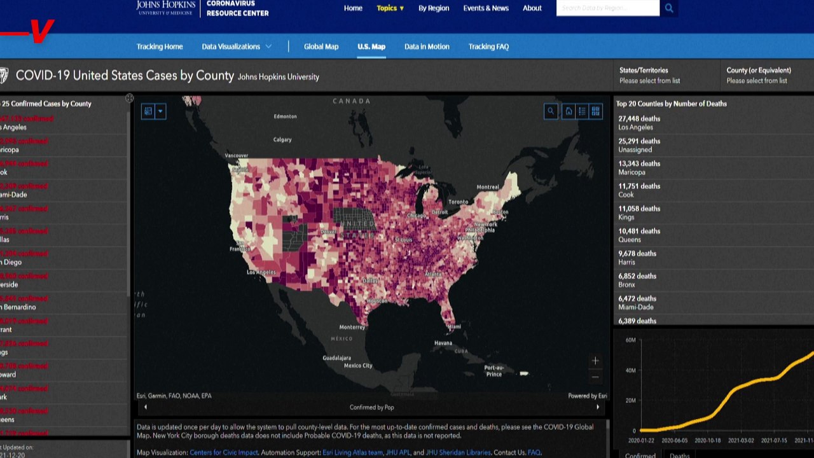
Task: Switch to the Global Map tab
Action: (321, 46)
